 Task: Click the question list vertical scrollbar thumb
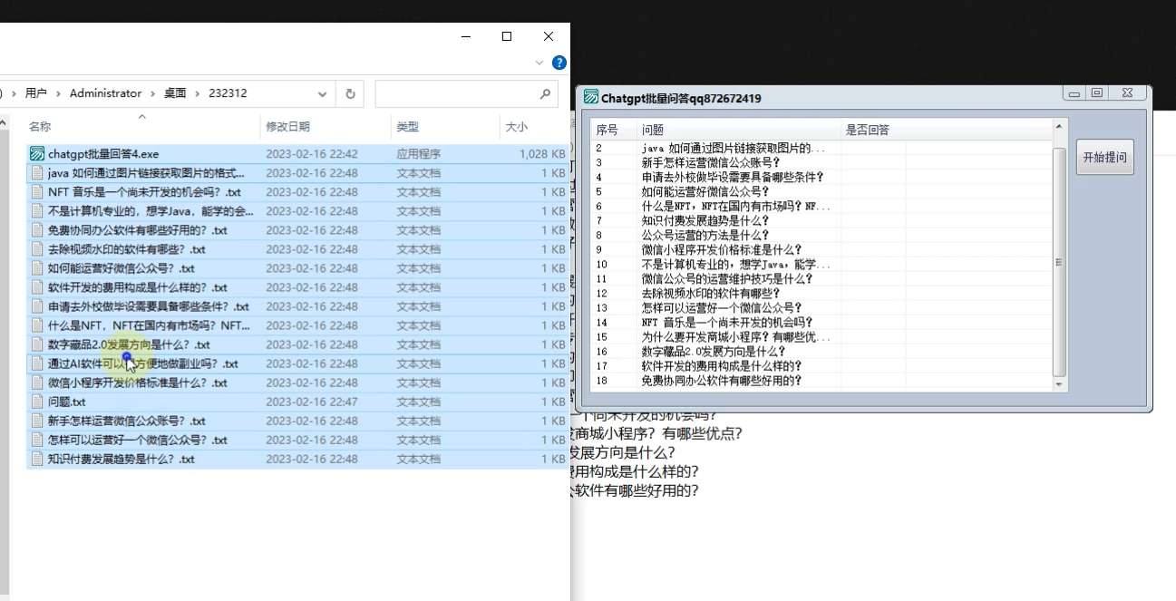coord(1059,262)
